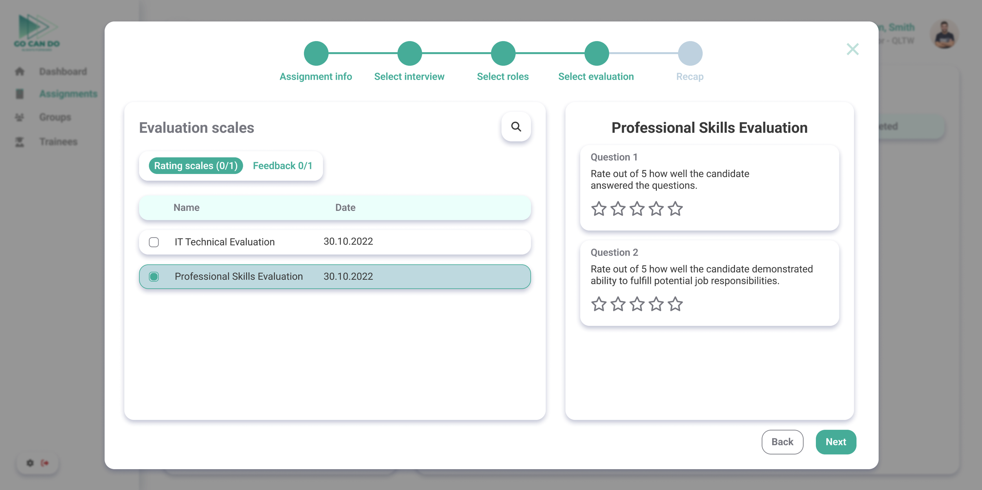Open settings via the gear icon

[x=30, y=463]
